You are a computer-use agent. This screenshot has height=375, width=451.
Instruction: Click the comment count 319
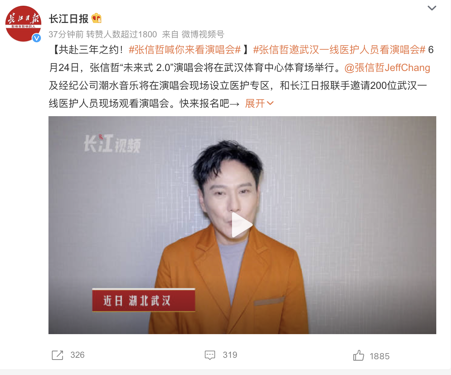click(x=230, y=355)
